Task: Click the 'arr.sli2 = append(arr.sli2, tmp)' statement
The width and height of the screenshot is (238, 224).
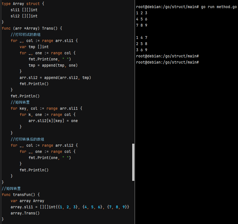Action: pyautogui.click(x=55, y=78)
